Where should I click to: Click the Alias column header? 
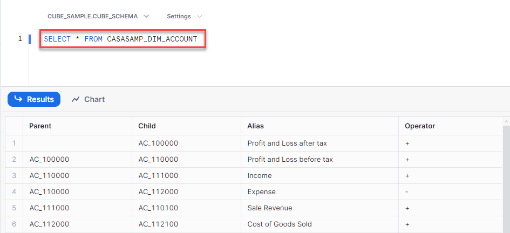click(255, 126)
